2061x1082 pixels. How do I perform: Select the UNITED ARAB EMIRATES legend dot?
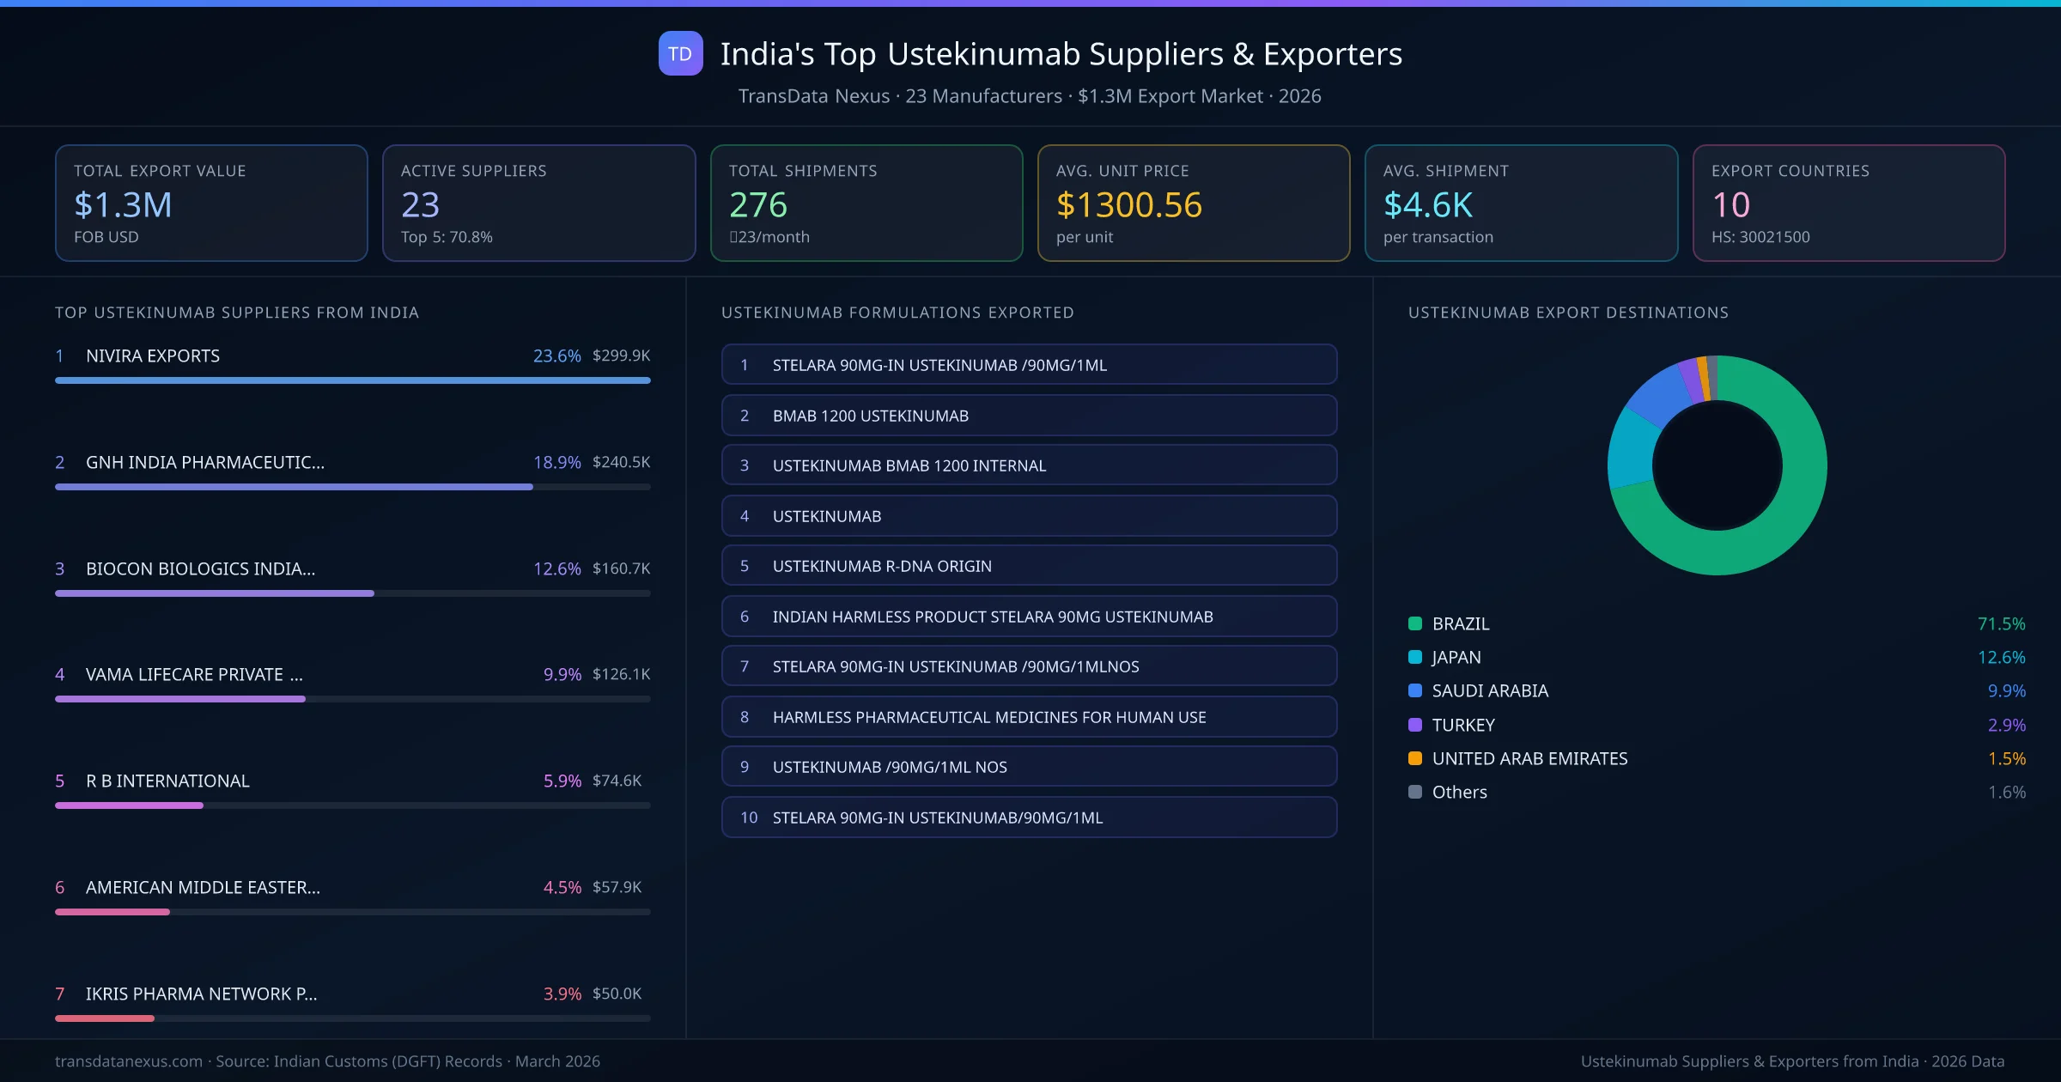(x=1415, y=758)
